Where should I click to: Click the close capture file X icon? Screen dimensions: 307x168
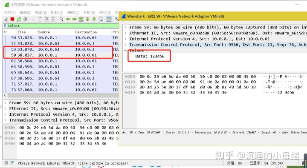point(46,19)
